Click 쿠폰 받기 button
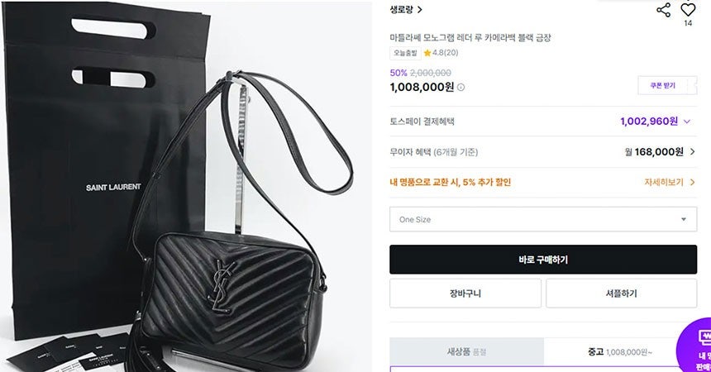The height and width of the screenshot is (372, 711). (662, 85)
